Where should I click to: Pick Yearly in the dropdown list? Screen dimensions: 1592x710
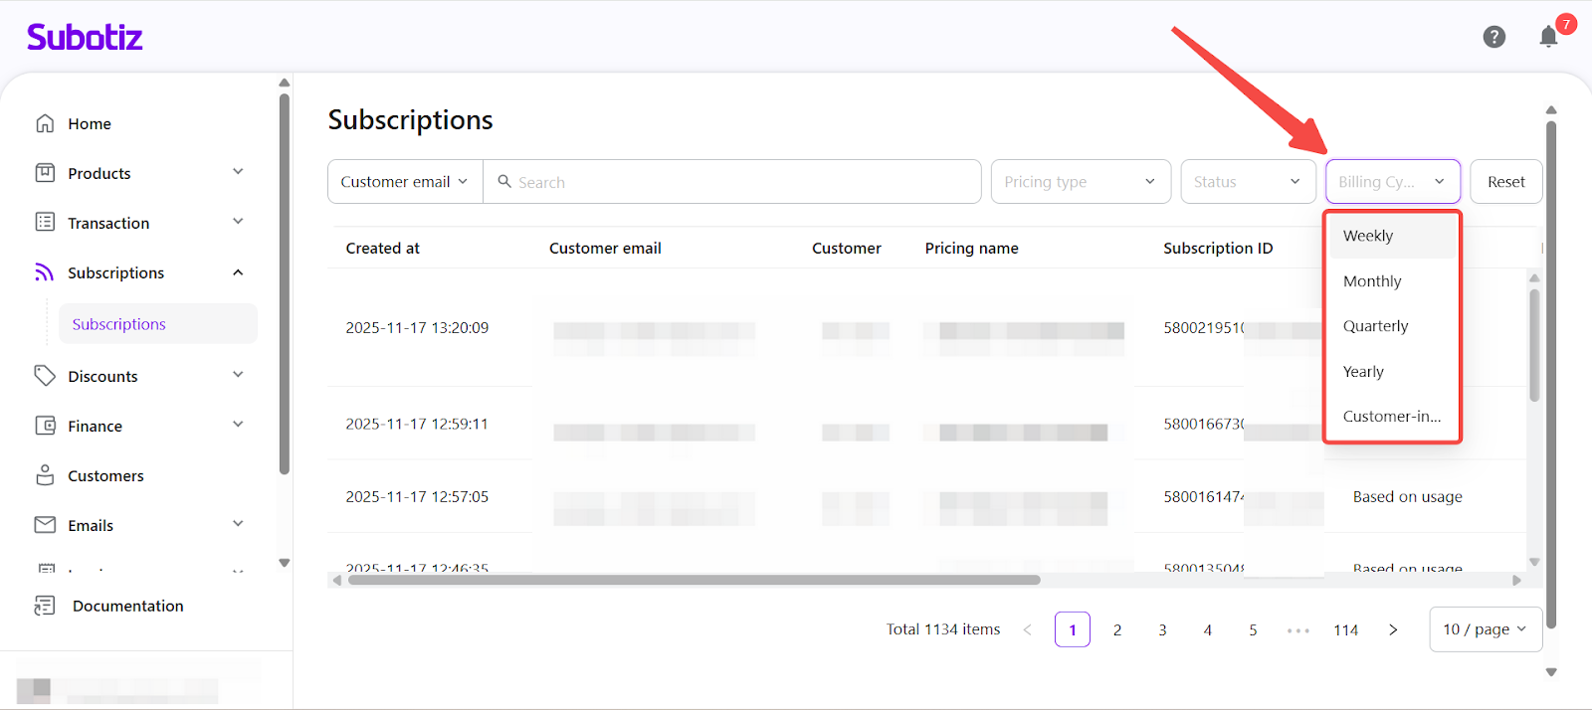[1363, 372]
